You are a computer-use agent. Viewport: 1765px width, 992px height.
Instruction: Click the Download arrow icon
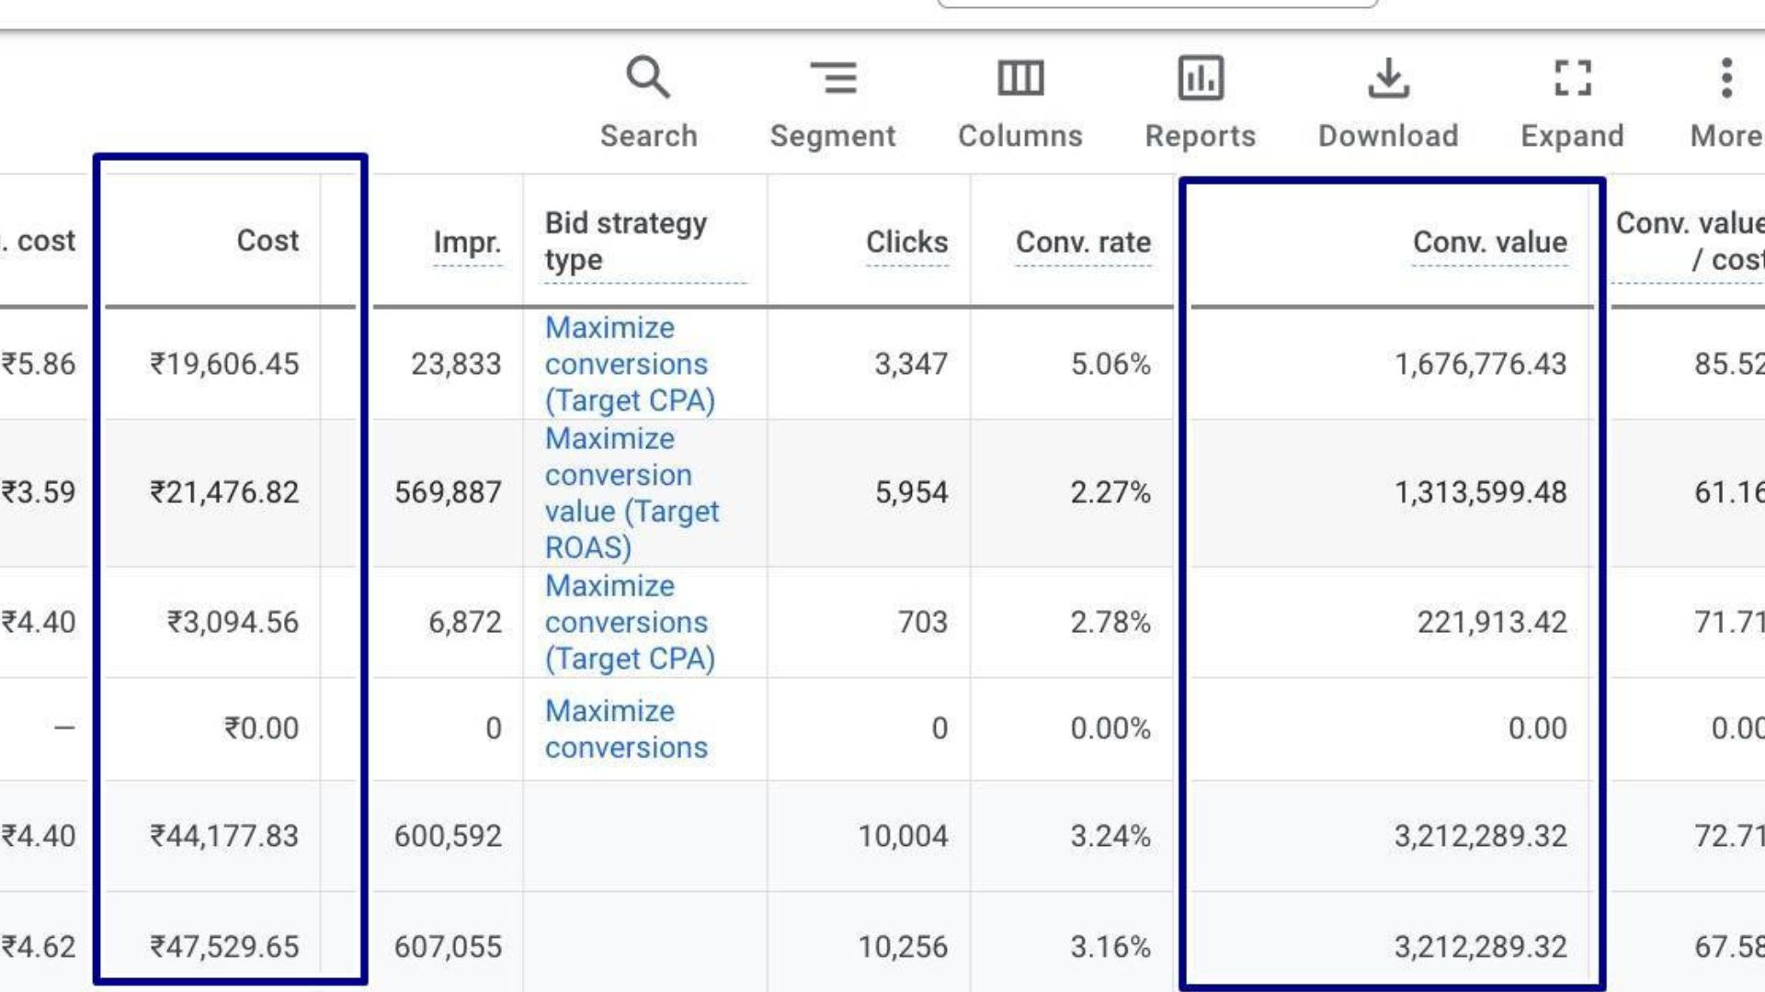point(1388,78)
